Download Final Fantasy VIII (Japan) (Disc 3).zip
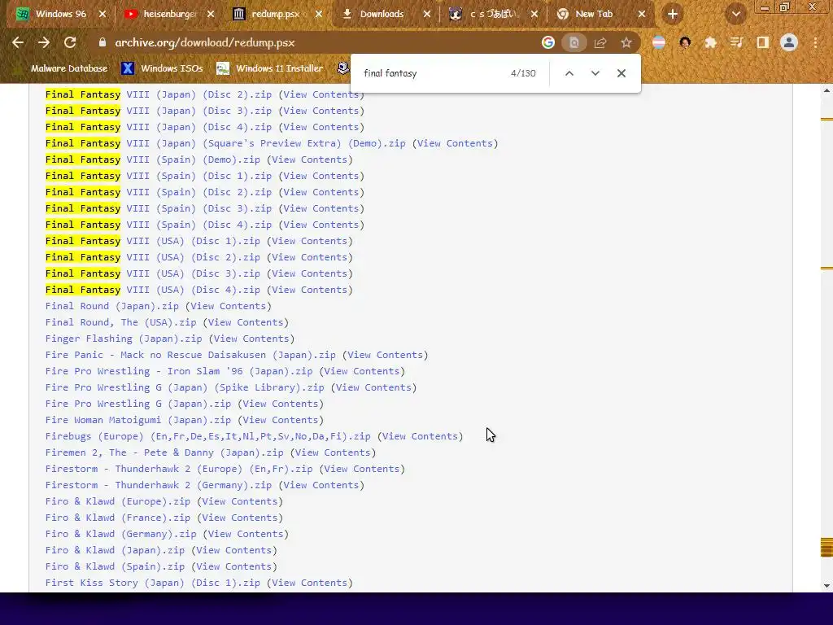833x625 pixels. [159, 111]
